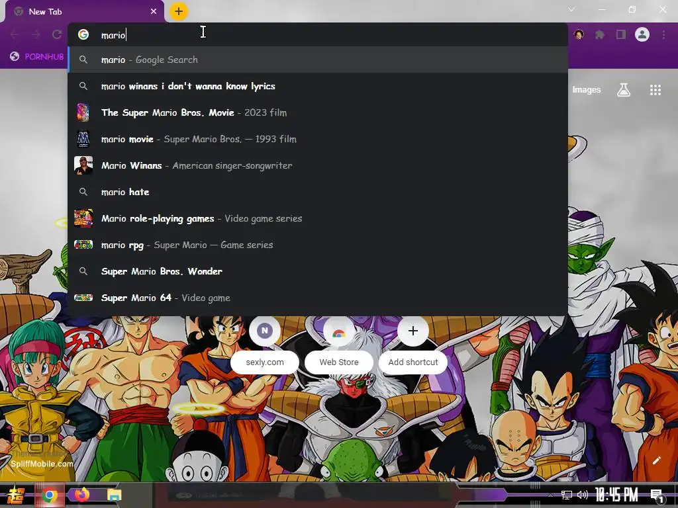Open the Start menu on taskbar
Viewport: 678px width, 508px height.
pos(16,495)
